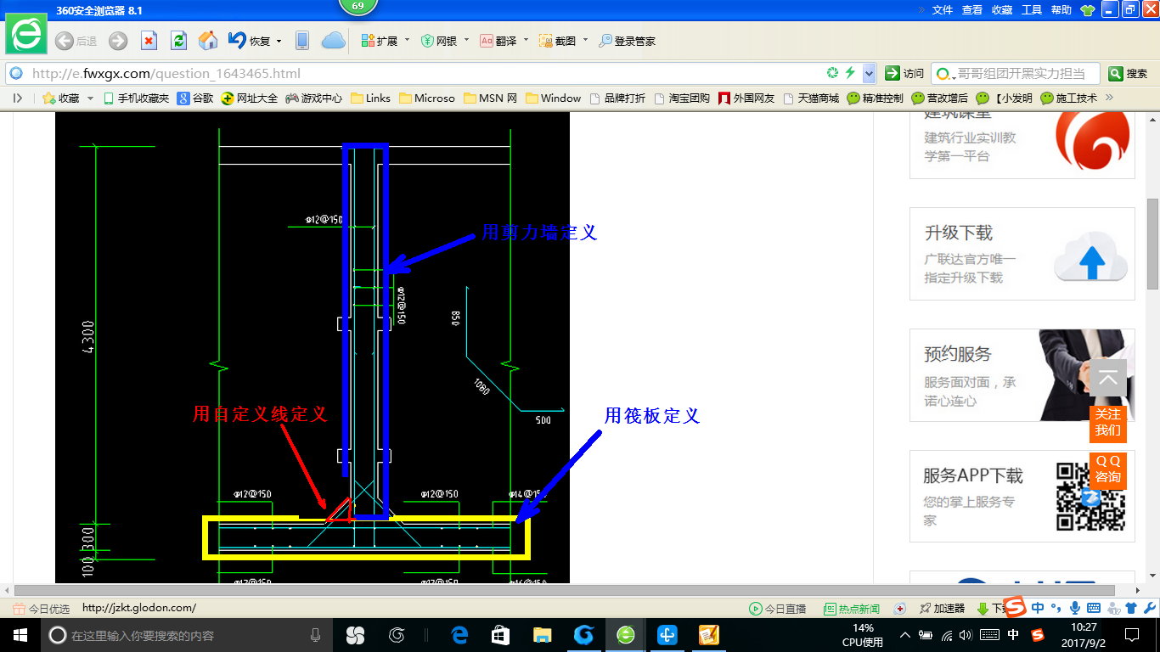Open 今日直播 in the status bar

coord(777,609)
